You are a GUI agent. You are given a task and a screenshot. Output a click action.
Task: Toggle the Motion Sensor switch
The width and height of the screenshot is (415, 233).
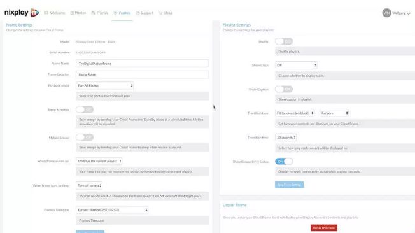[85, 137]
